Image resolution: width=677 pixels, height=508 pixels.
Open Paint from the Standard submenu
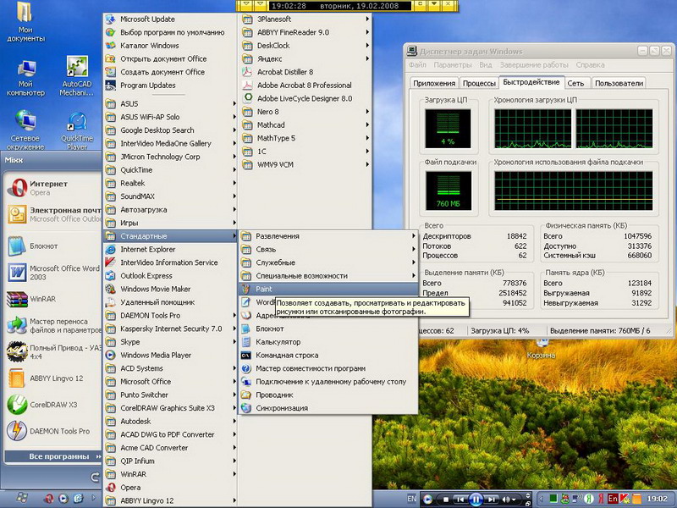coord(328,289)
